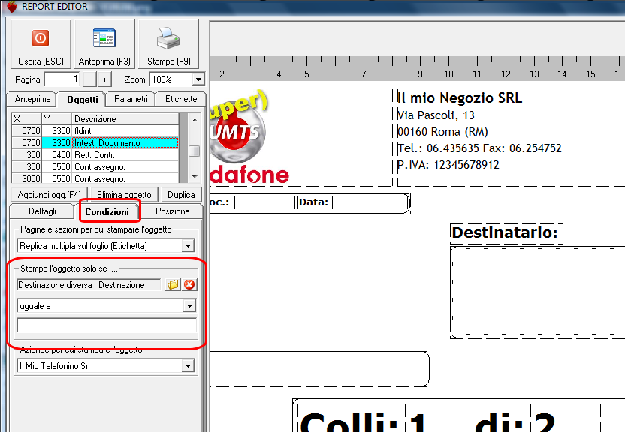Click the strawberry app icon in title bar
This screenshot has height=432, width=625.
point(11,7)
